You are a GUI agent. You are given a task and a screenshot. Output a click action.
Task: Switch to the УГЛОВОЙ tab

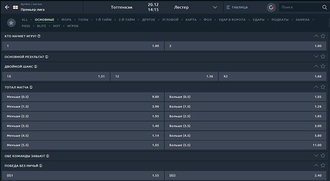click(x=170, y=19)
